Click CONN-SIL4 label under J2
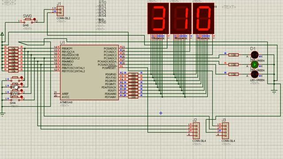 pos(199,141)
